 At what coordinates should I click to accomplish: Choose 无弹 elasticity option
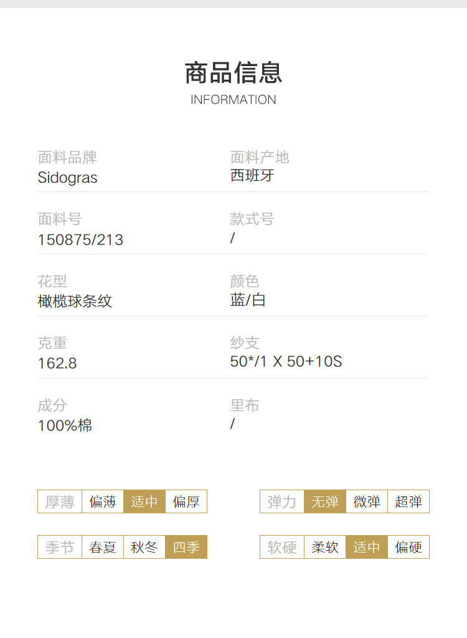point(325,501)
